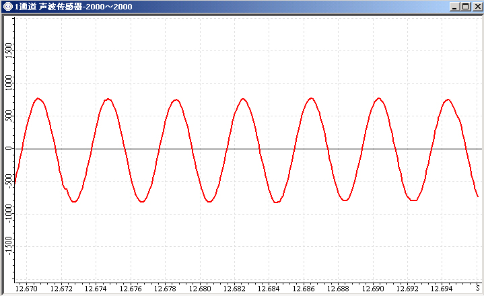Screen dimensions: 484x296
Task: Click the 12.670 label on the time axis
Action: pos(28,289)
